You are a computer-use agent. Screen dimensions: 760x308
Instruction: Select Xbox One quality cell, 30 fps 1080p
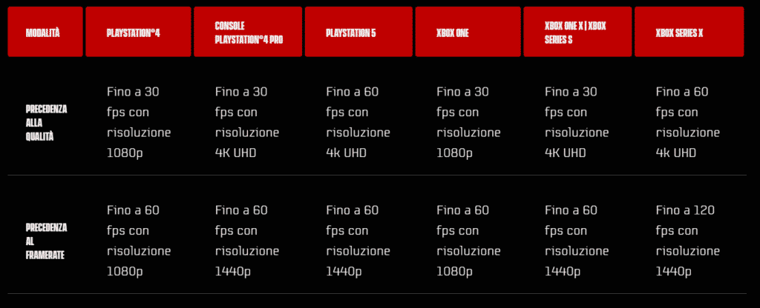tap(468, 123)
